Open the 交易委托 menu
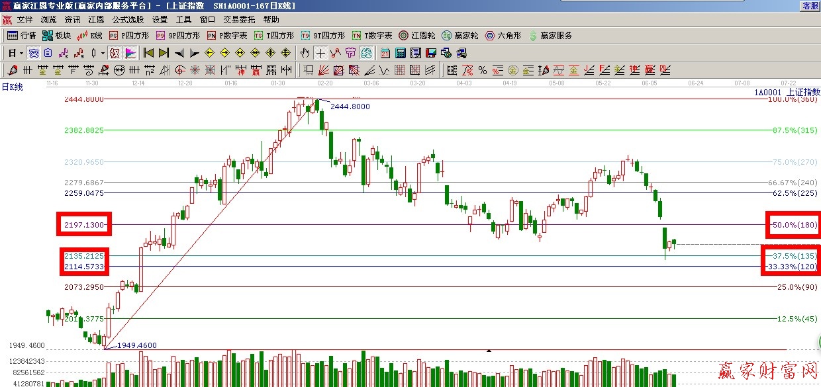This screenshot has width=821, height=387. [239, 20]
